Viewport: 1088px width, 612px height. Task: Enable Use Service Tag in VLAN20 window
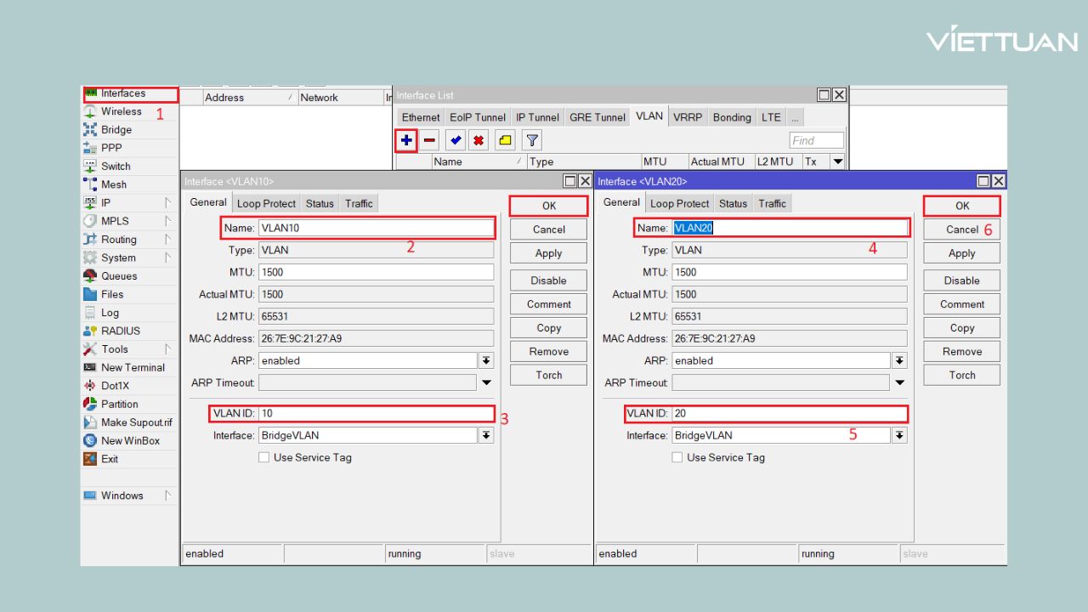click(677, 457)
